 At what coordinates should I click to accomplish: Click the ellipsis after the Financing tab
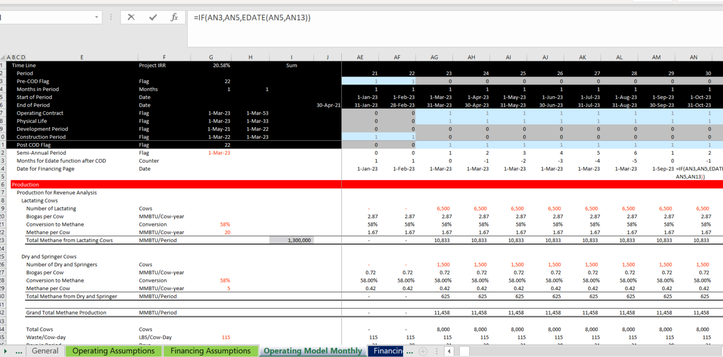[x=410, y=351]
